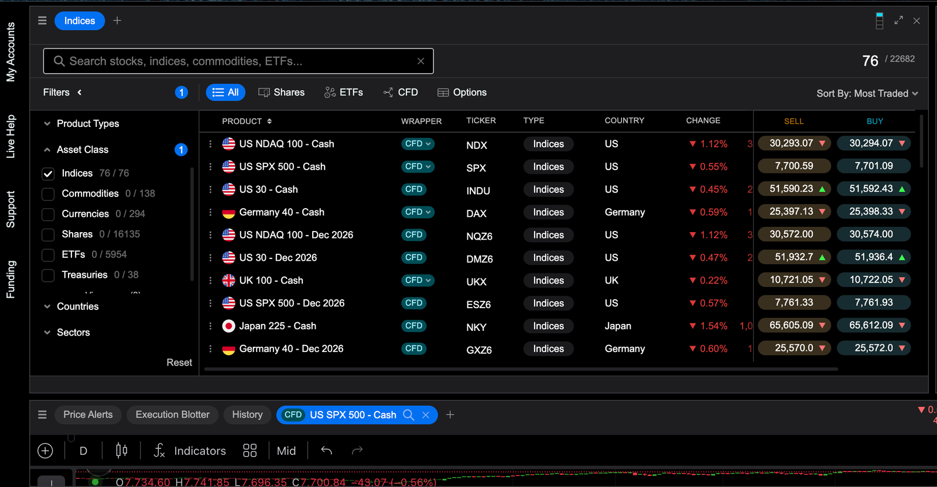Open the layout selector icon at top right
This screenshot has height=487, width=937.
click(x=879, y=20)
